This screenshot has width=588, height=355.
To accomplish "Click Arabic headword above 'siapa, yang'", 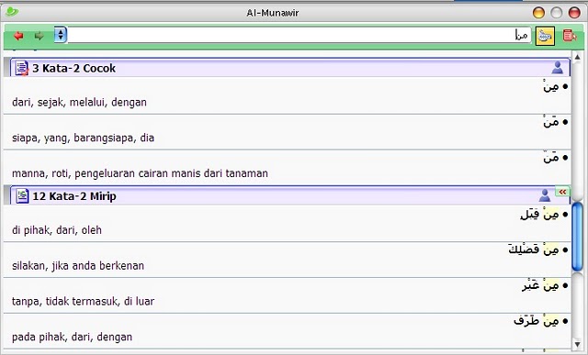I will pos(551,122).
